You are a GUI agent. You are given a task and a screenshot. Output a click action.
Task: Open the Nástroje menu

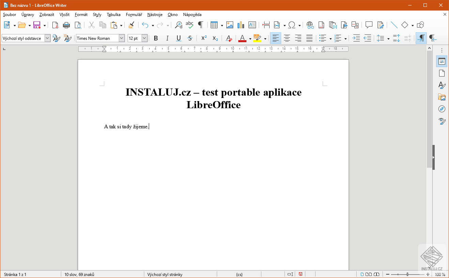155,15
